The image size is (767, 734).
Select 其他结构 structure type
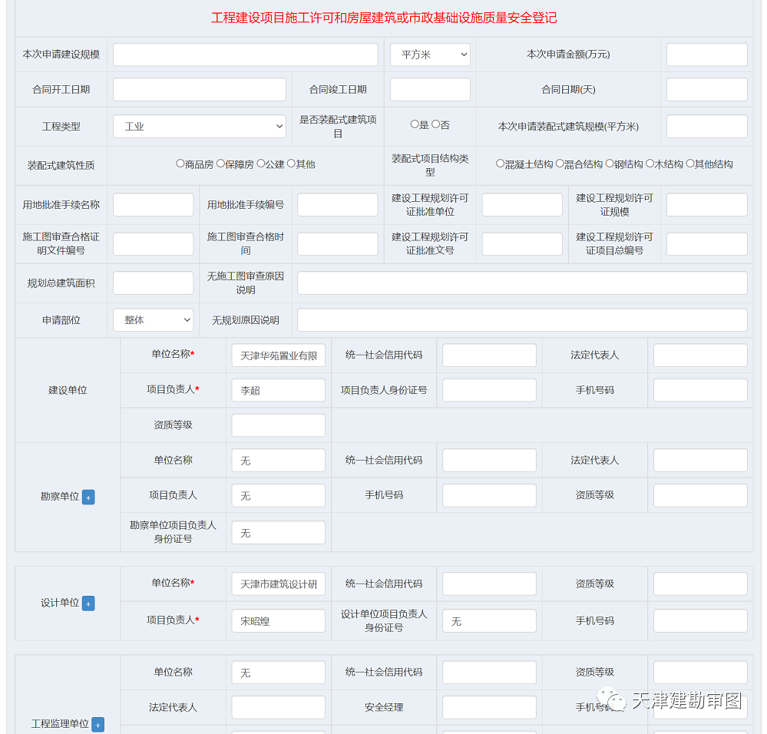click(689, 164)
